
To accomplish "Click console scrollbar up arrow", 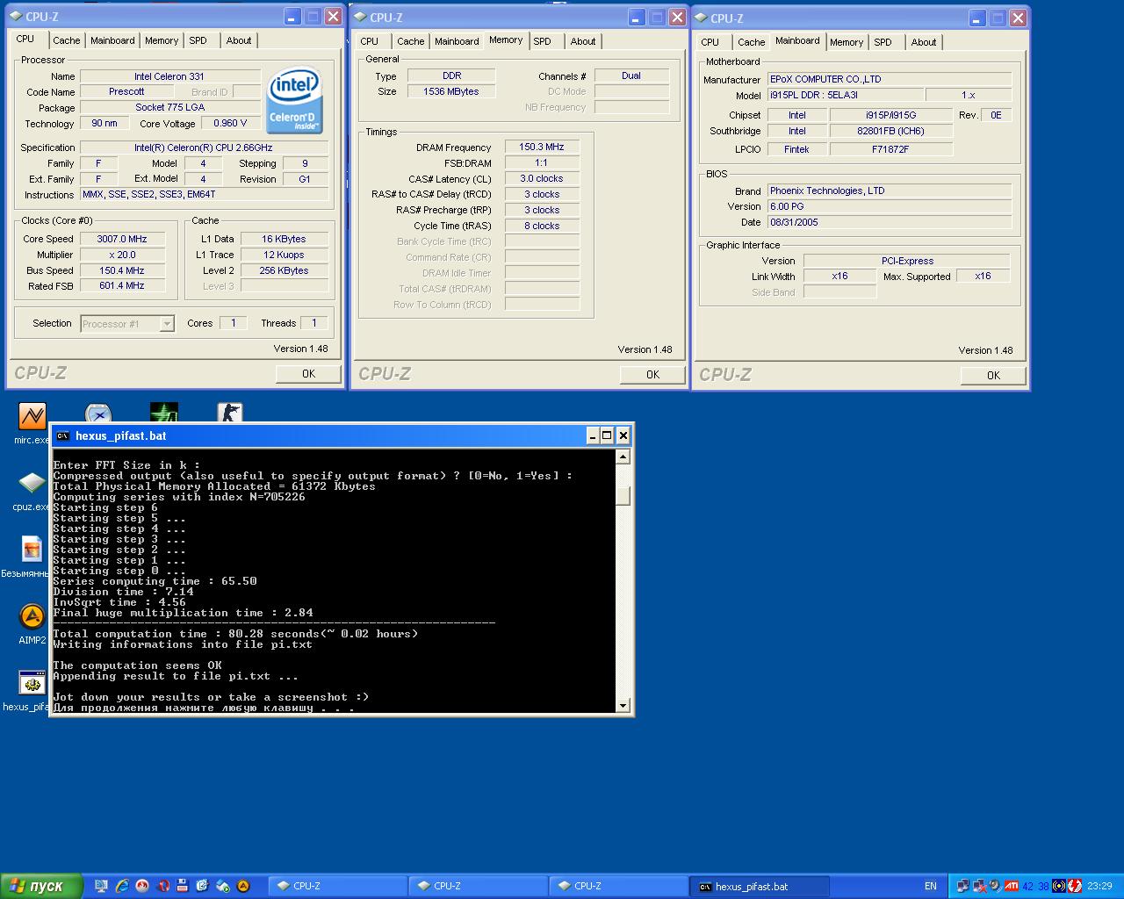I will [623, 457].
